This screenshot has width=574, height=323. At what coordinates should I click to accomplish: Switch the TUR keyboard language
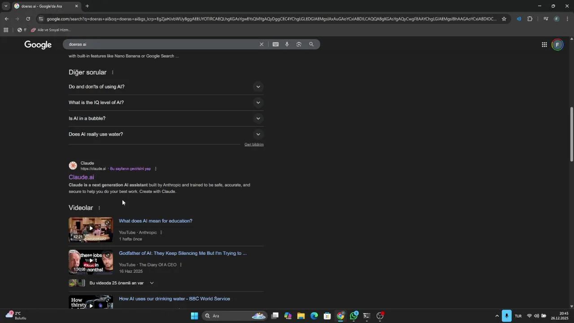tap(518, 316)
